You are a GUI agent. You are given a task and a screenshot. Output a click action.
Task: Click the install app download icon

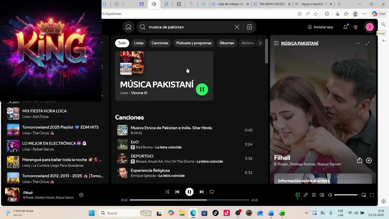[310, 27]
